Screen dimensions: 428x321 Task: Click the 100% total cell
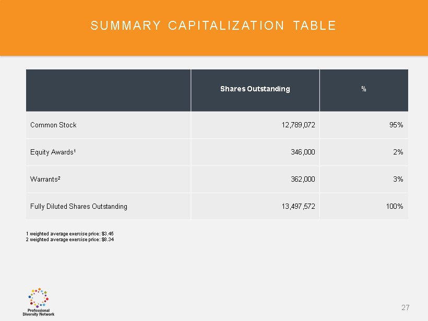tap(394, 206)
